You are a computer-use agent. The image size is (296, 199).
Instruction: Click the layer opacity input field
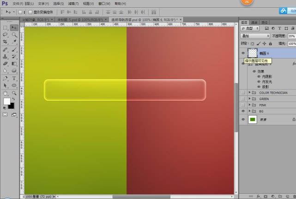click(x=292, y=36)
